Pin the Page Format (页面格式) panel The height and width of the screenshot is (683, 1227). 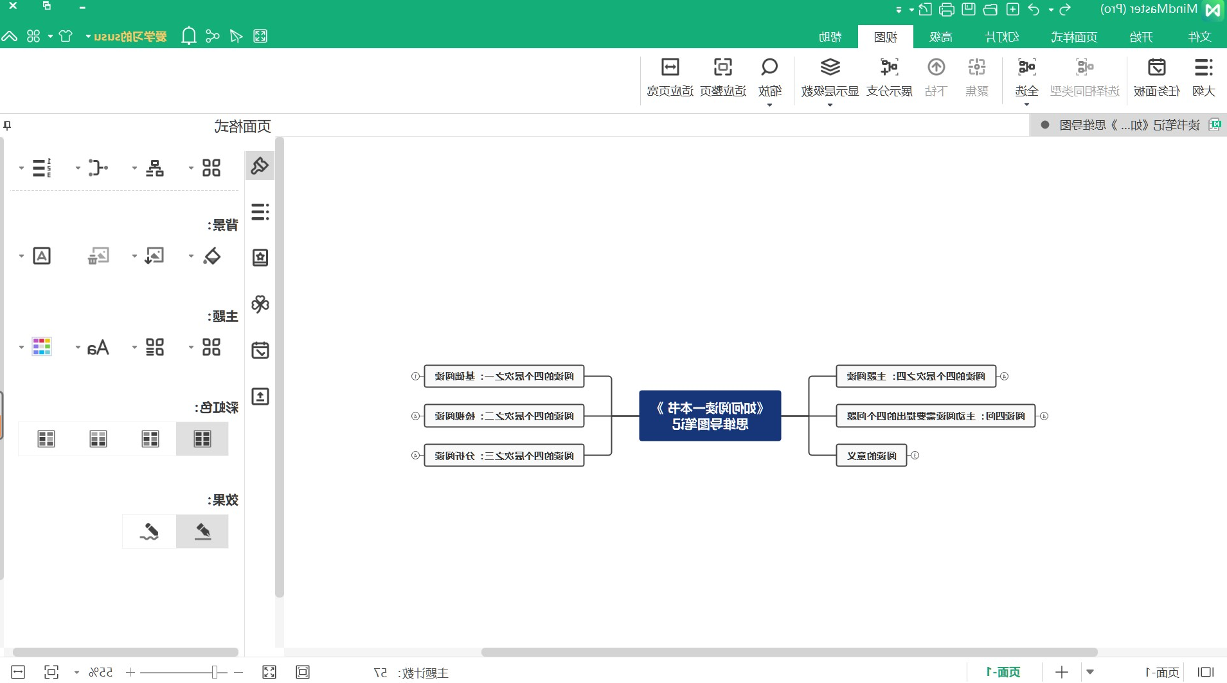pos(7,126)
